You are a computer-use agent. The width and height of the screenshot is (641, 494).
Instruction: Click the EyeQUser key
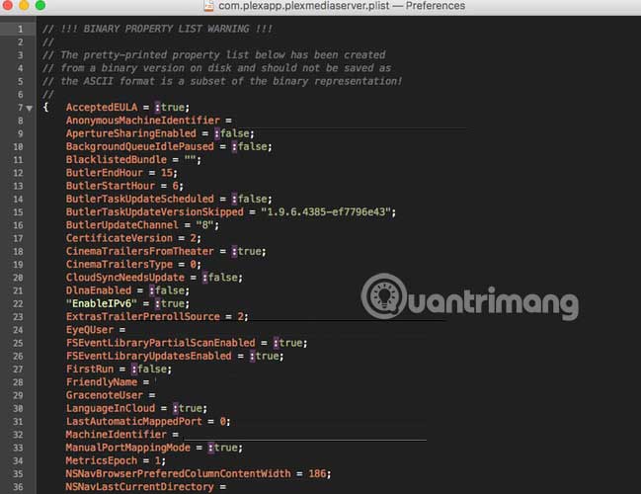pos(90,330)
